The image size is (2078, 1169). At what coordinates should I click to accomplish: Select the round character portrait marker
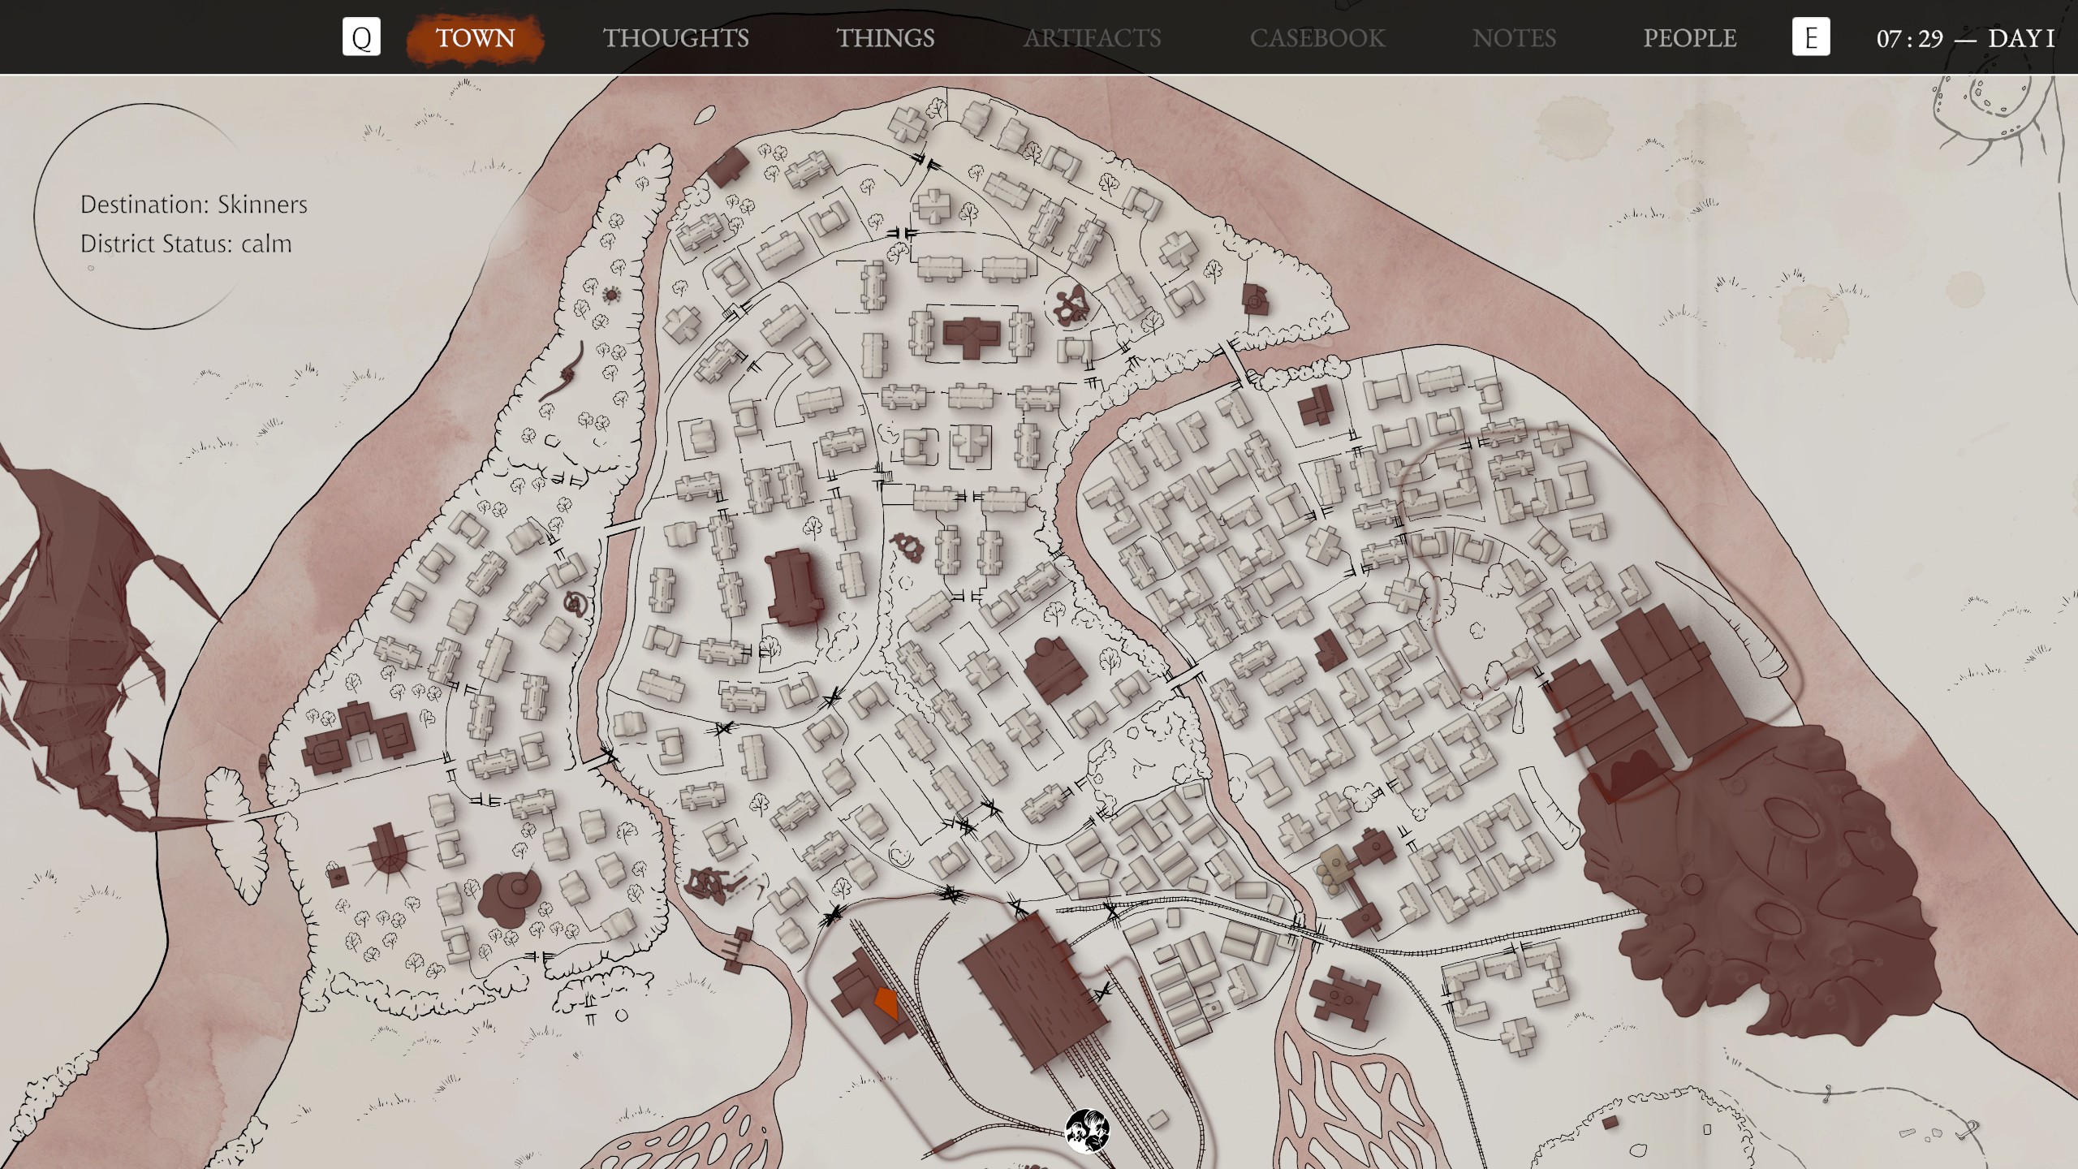[1087, 1131]
